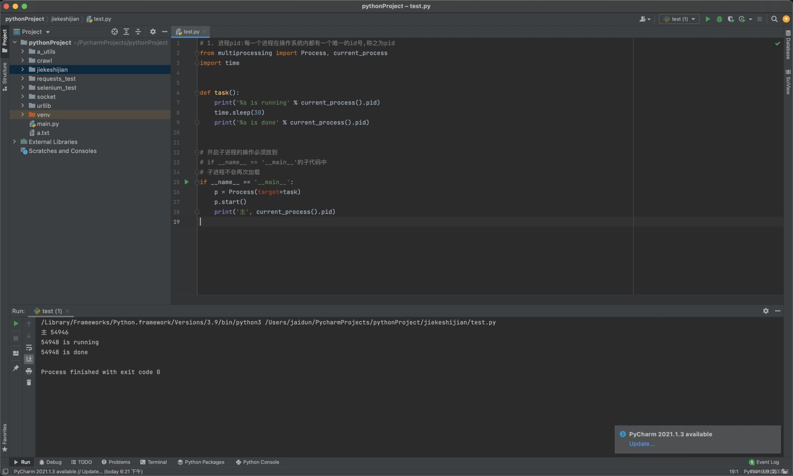Expand all in Project panel

point(127,32)
